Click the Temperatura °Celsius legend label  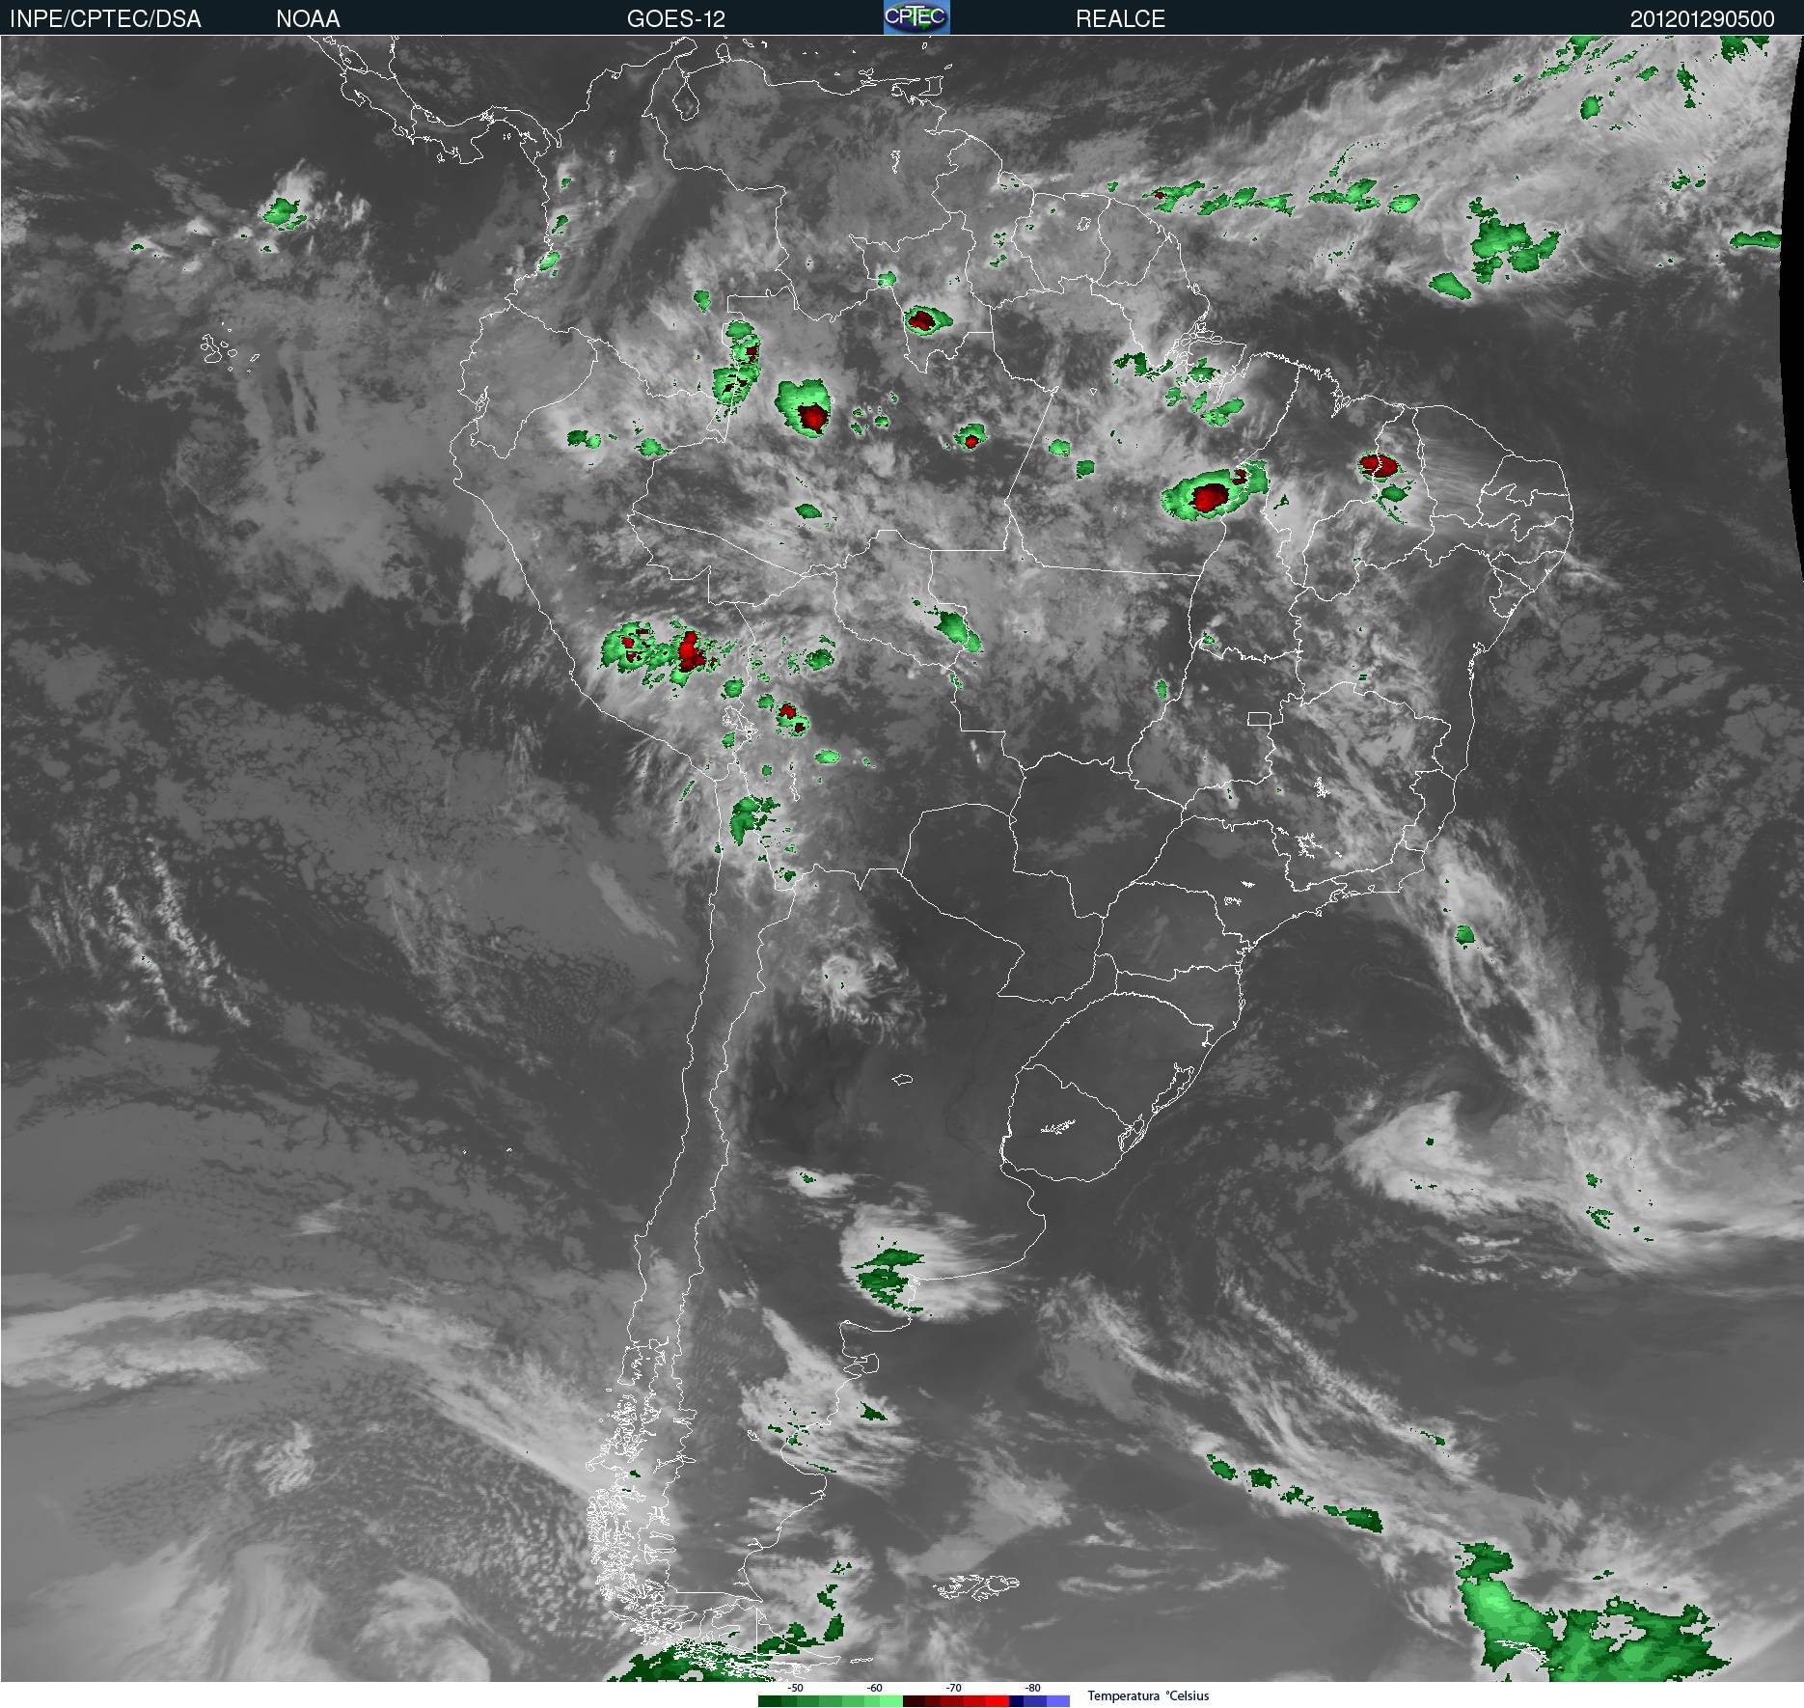(1148, 1695)
